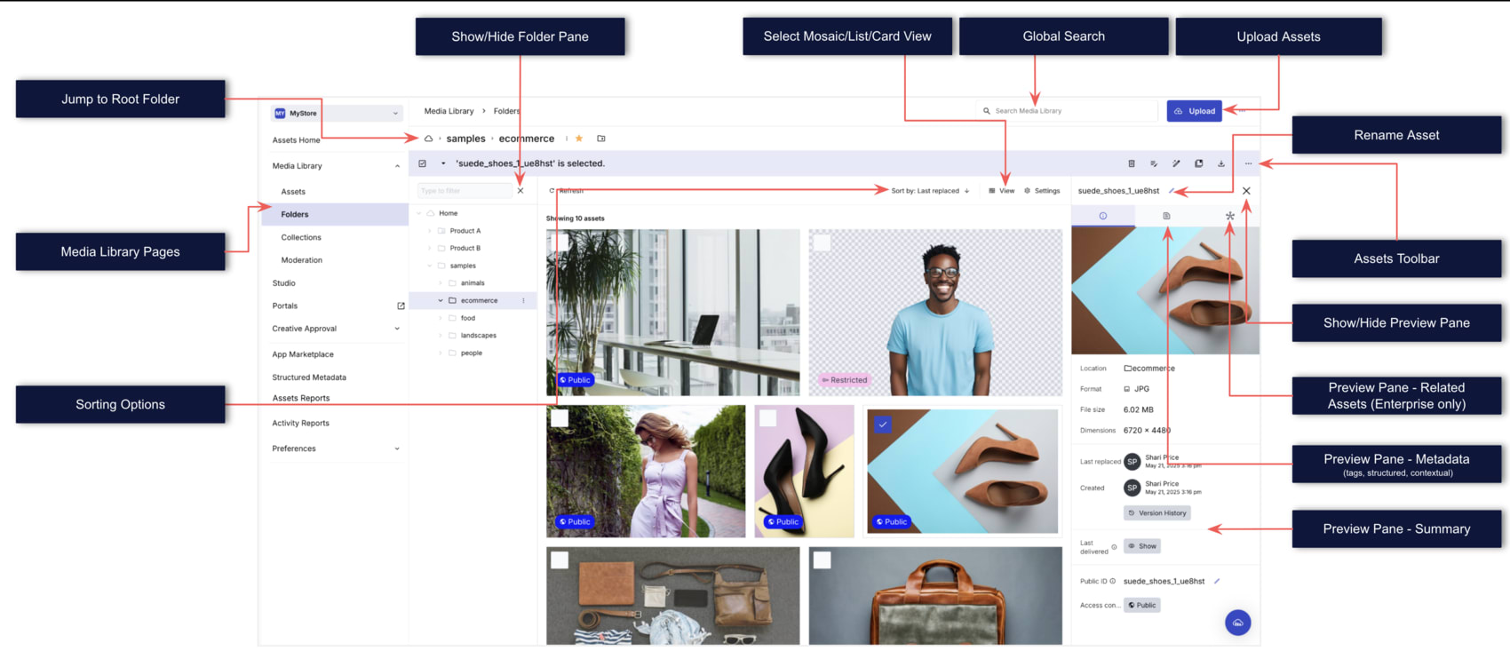Collapse the Media Library sidebar section
1510x659 pixels.
pos(397,166)
